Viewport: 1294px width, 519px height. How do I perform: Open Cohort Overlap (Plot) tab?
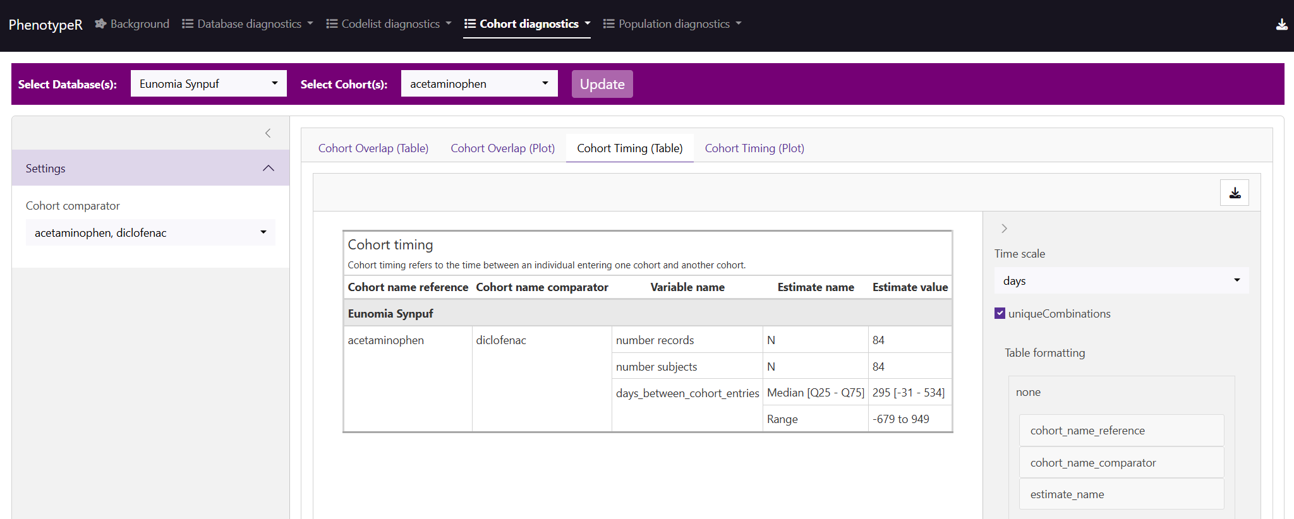[x=502, y=148]
